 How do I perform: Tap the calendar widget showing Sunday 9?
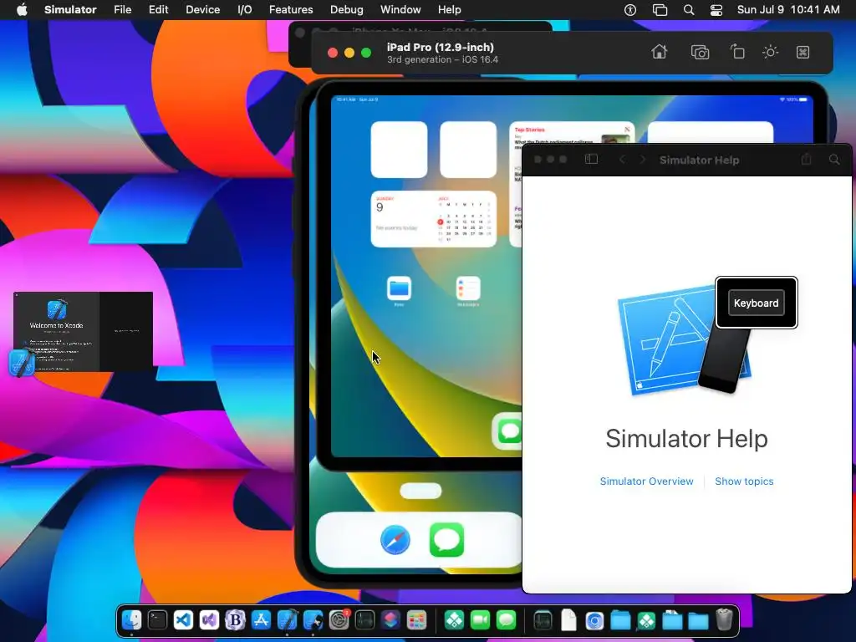(434, 219)
